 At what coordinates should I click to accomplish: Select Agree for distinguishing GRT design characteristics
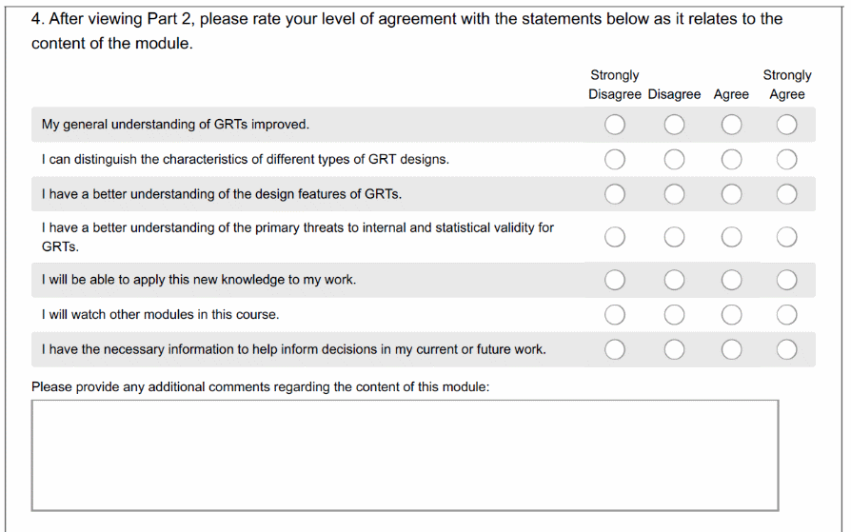731,159
